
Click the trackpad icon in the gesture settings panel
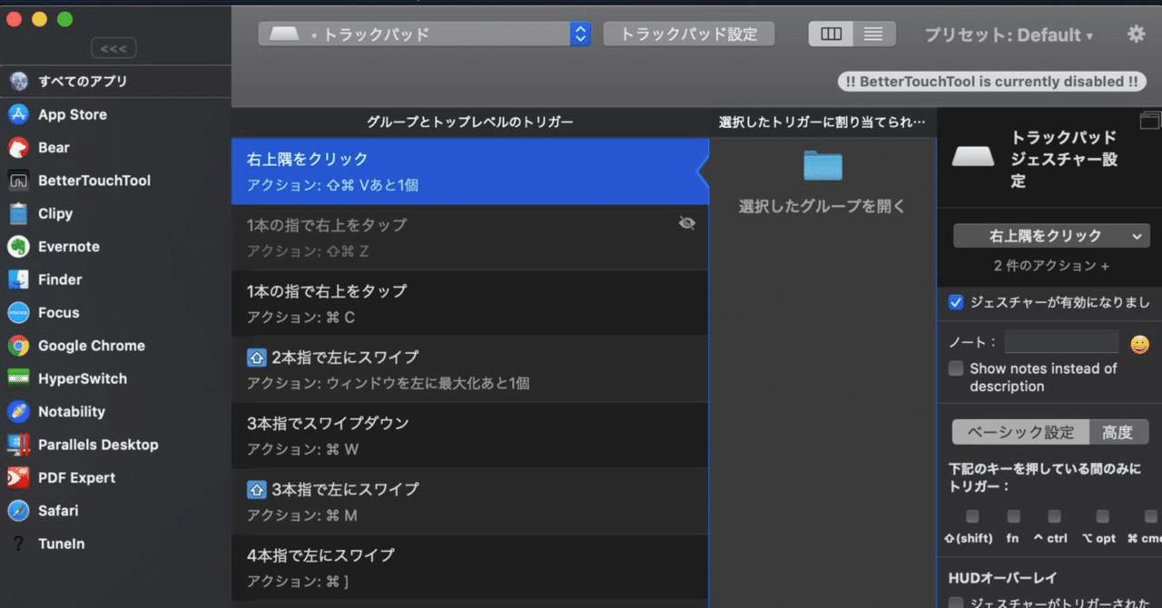(x=973, y=155)
